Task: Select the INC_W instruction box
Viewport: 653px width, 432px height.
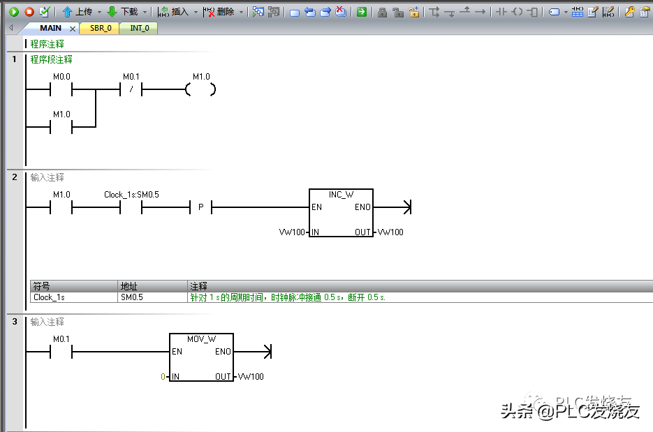Action: pyautogui.click(x=341, y=213)
